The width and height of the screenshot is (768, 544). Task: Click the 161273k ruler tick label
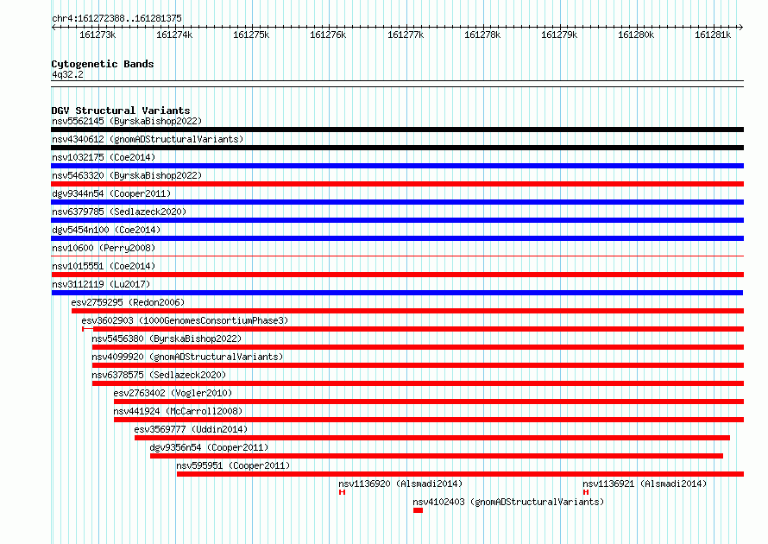click(x=98, y=35)
